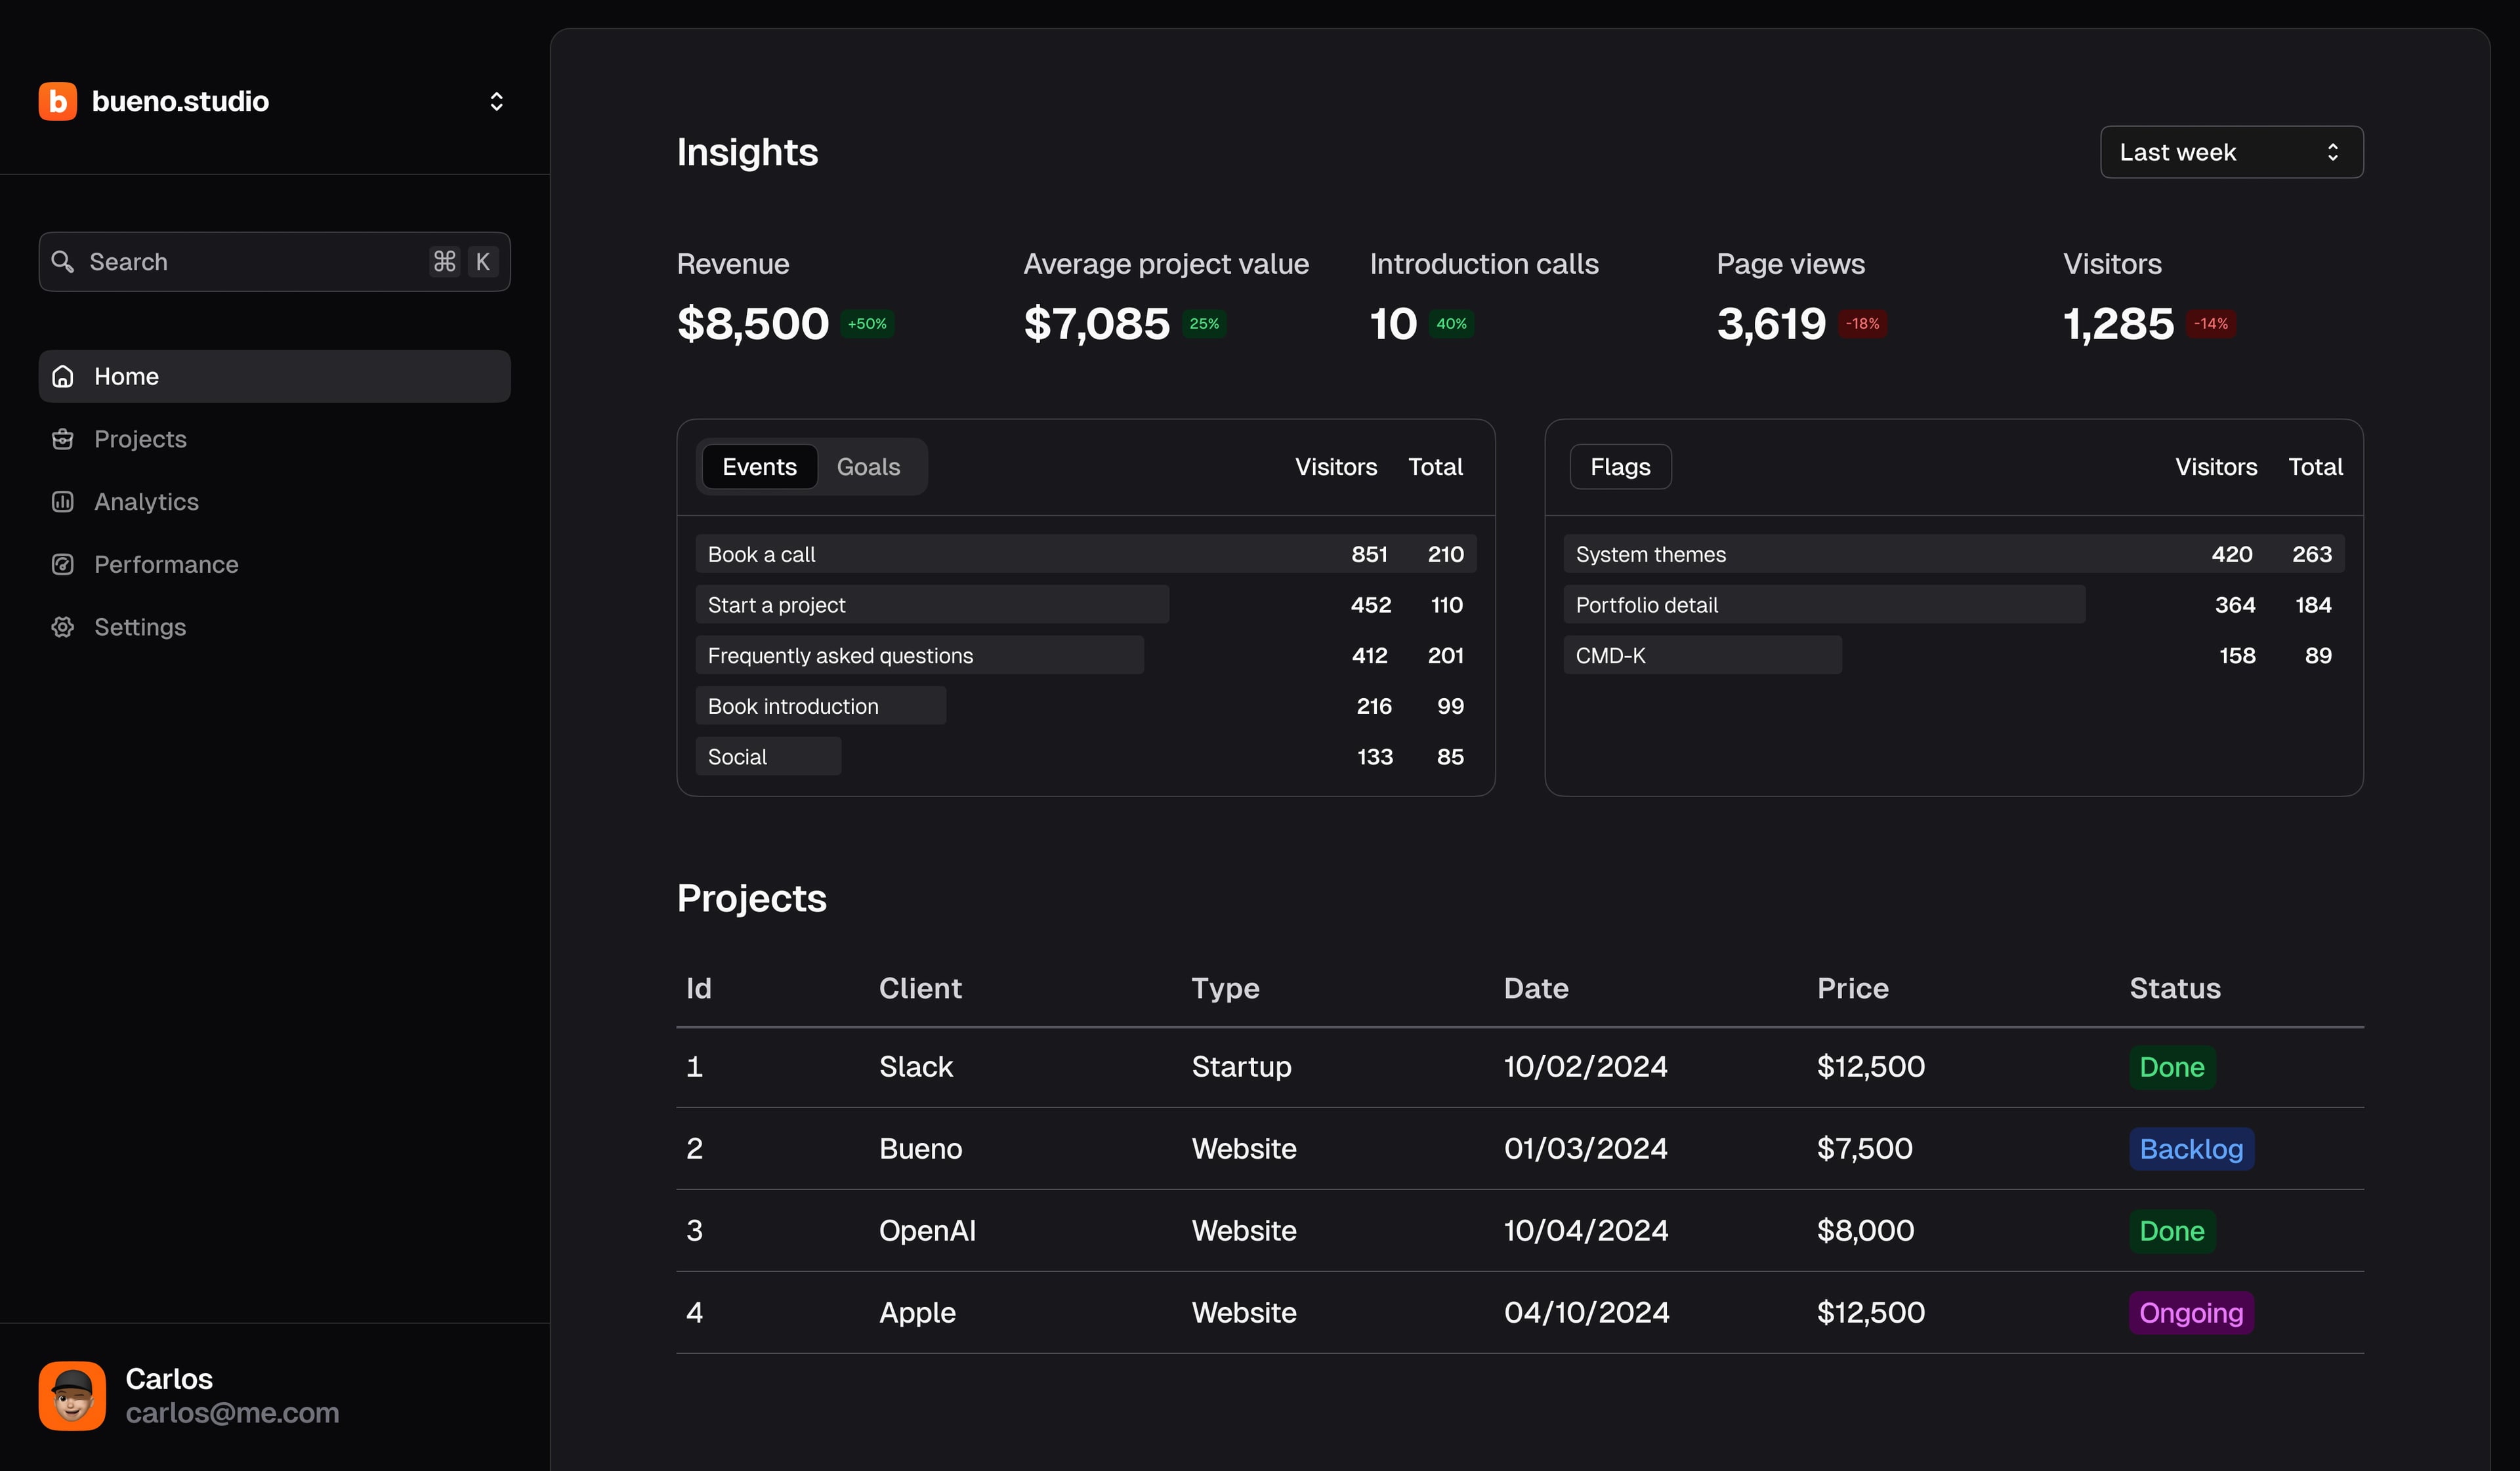Select the Events tab
Viewport: 2520px width, 1471px height.
click(759, 466)
